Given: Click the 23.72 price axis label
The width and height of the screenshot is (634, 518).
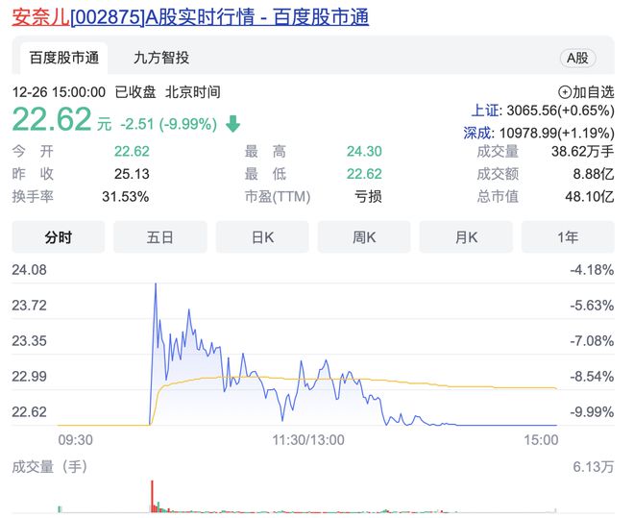Looking at the screenshot, I should (x=29, y=306).
